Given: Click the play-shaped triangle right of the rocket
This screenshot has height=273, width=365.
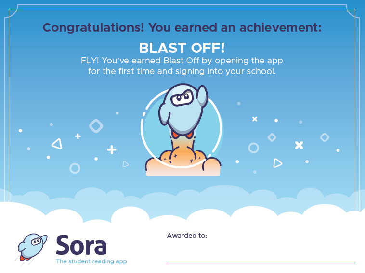Looking at the screenshot, I should pyautogui.click(x=277, y=163).
